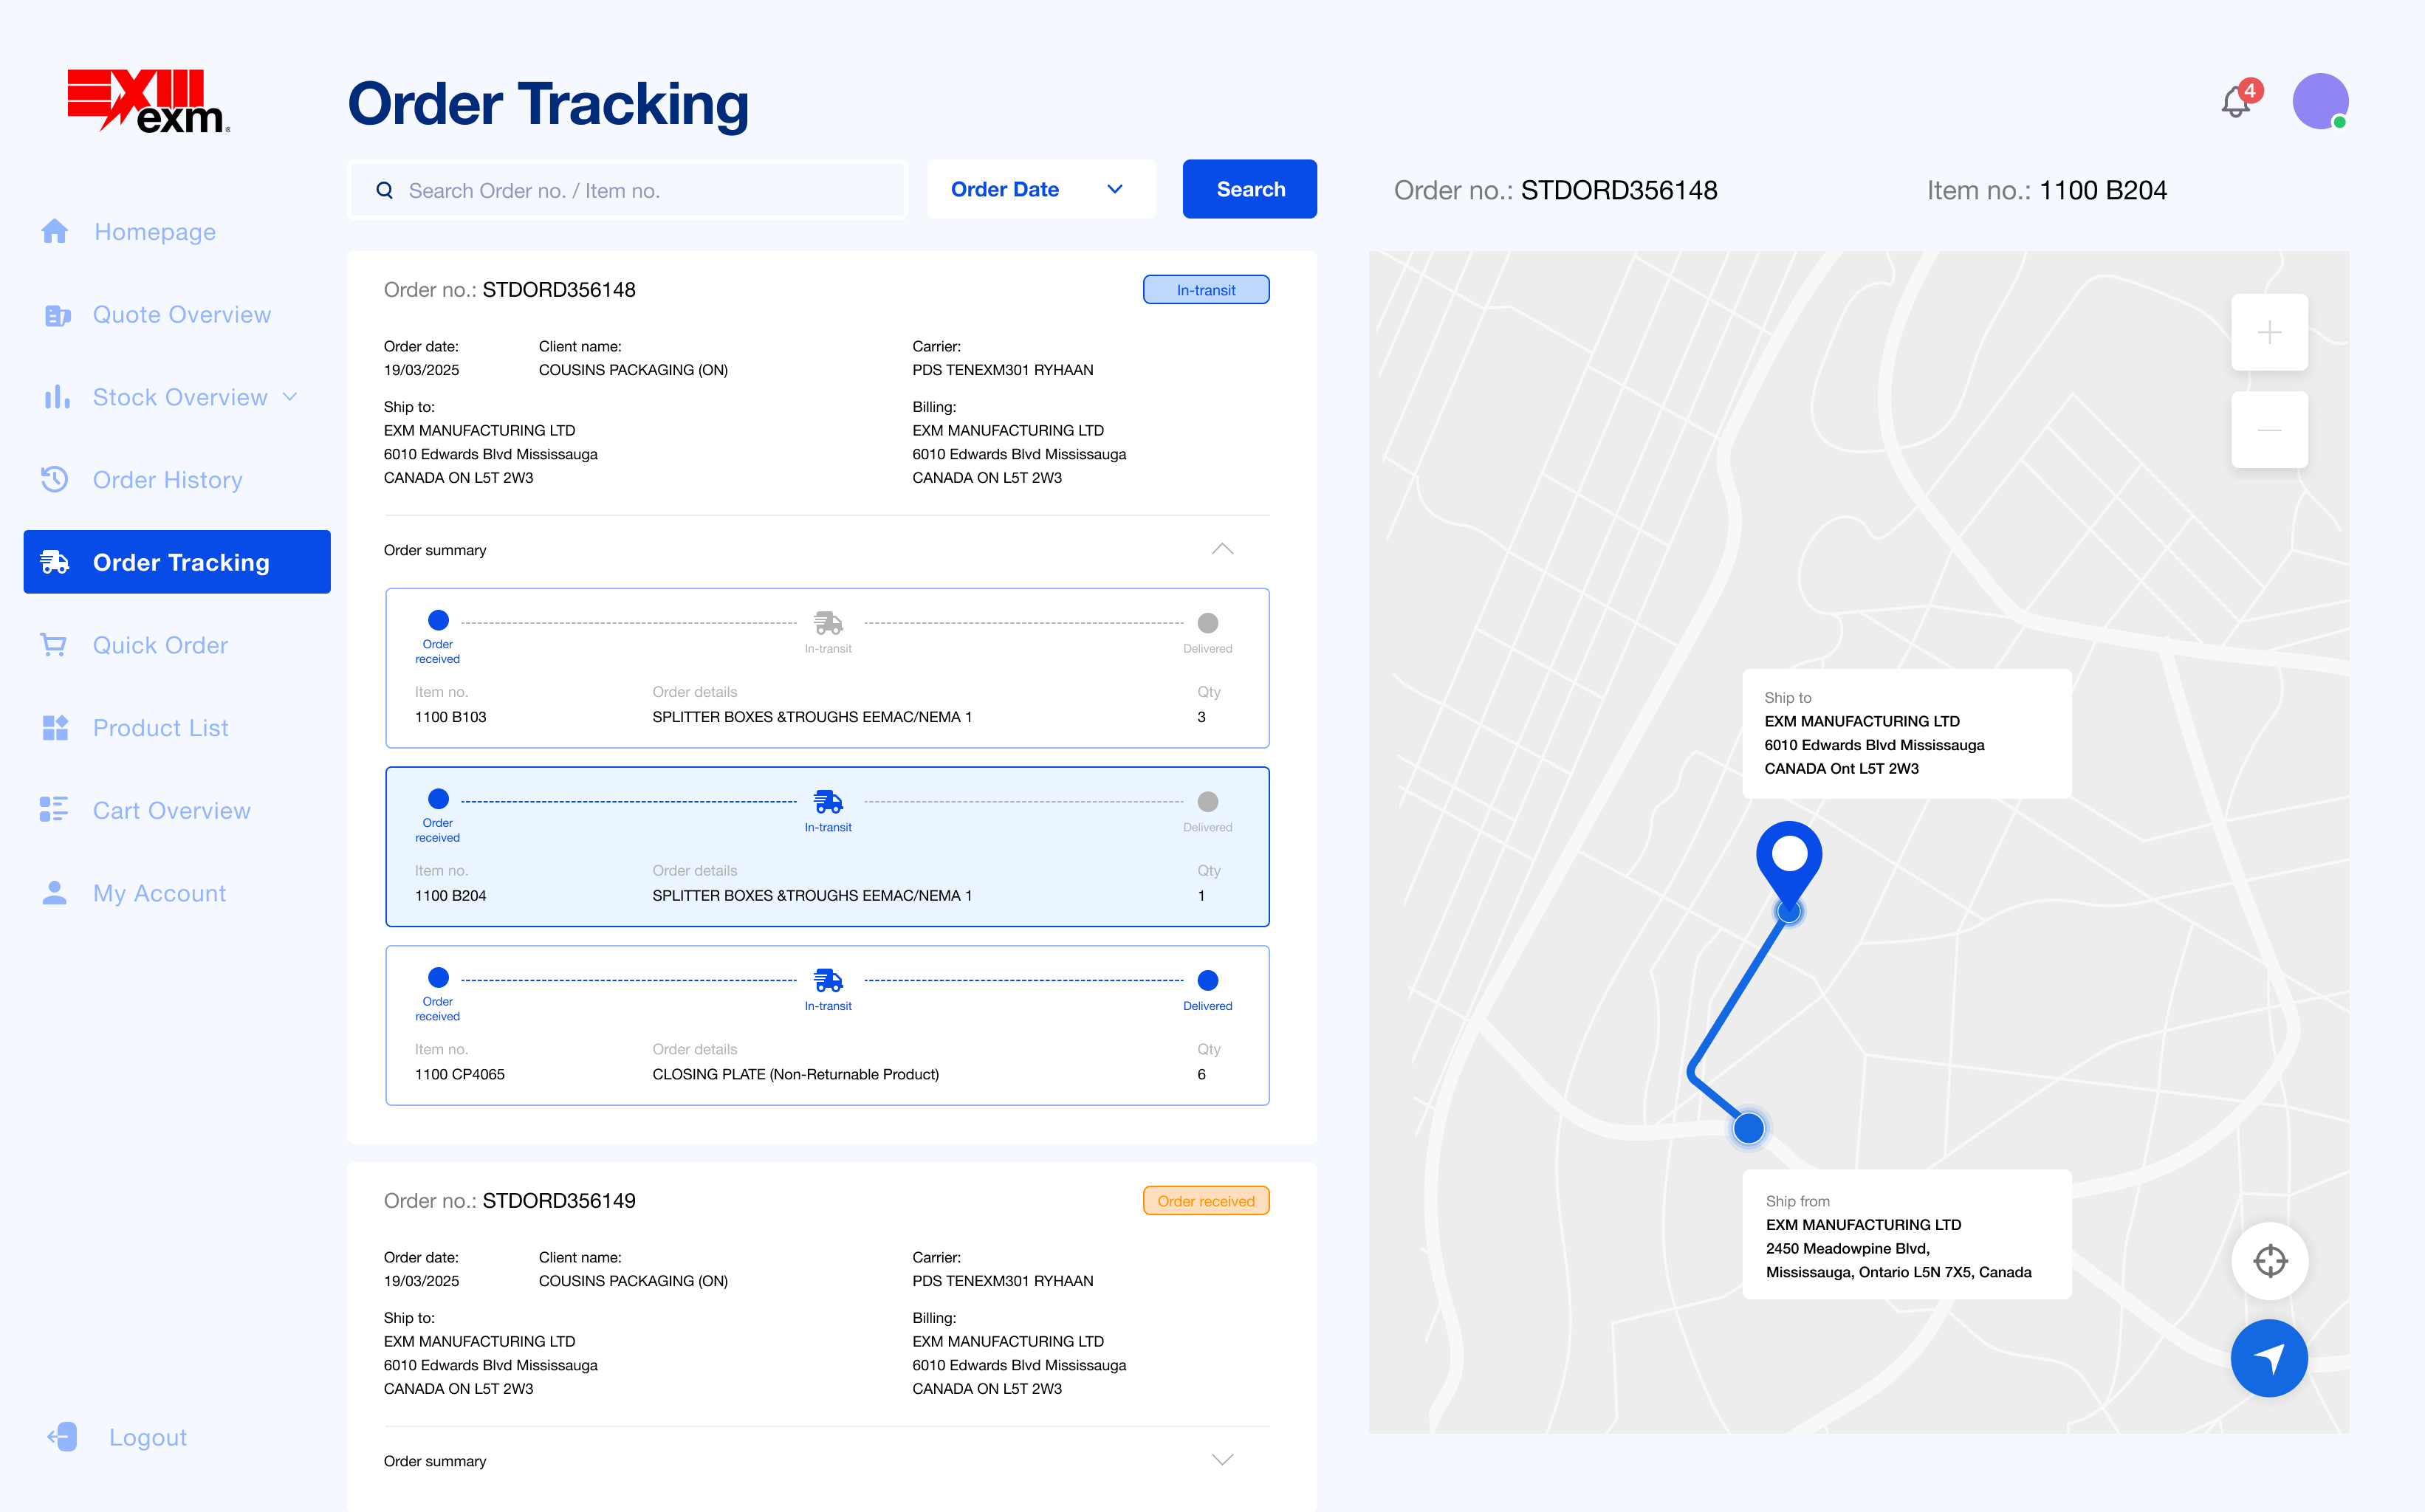The height and width of the screenshot is (1512, 2425).
Task: Collapse order summary for STDORD356148
Action: 1222,549
